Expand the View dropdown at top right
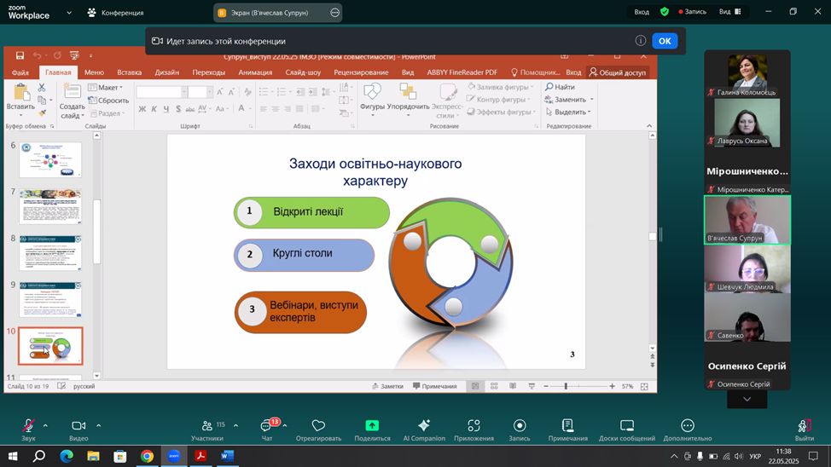The width and height of the screenshot is (831, 467). tap(730, 12)
